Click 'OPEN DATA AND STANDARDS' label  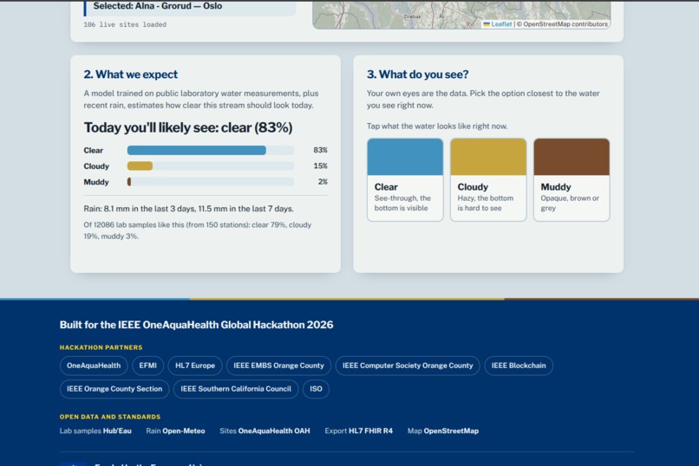[x=110, y=417]
